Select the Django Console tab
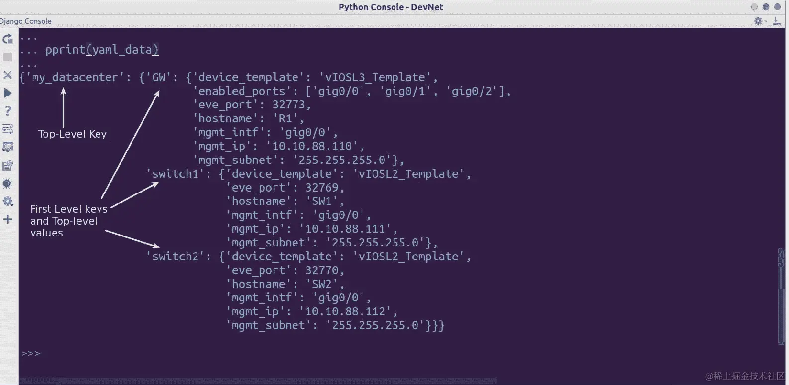The width and height of the screenshot is (789, 385). coord(26,21)
